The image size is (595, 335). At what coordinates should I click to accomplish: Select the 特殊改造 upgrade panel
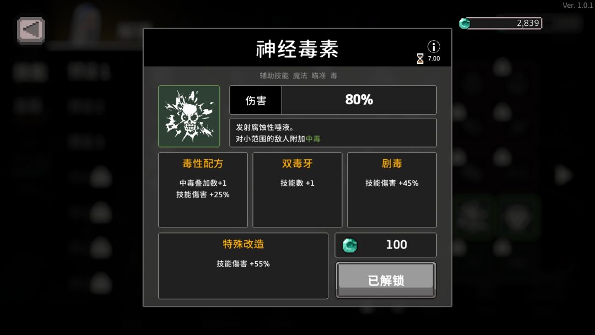[243, 266]
